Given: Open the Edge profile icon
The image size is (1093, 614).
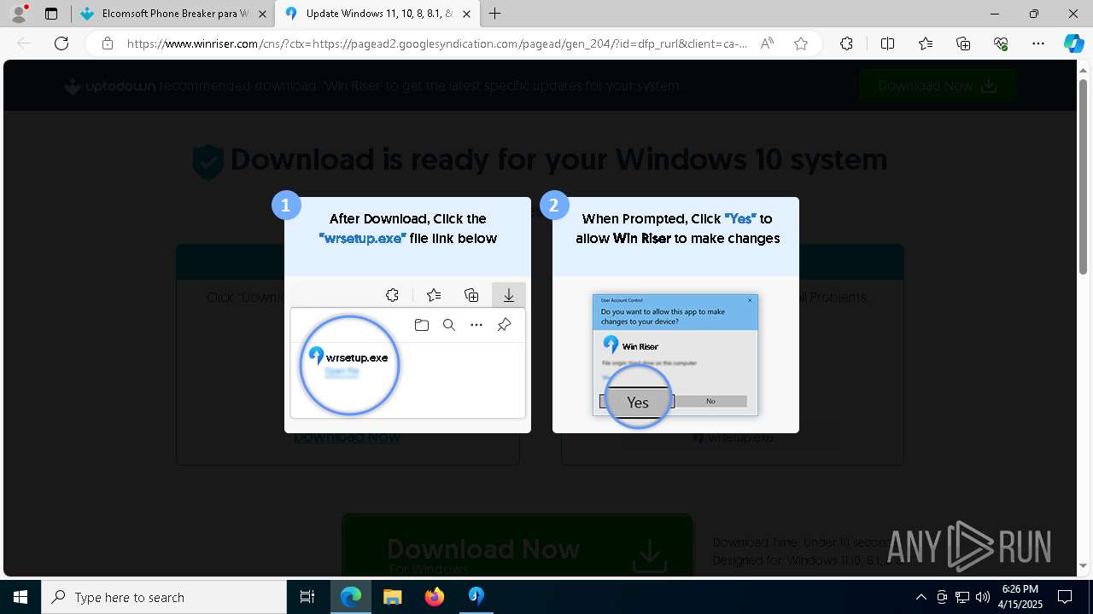Looking at the screenshot, I should pos(19,14).
